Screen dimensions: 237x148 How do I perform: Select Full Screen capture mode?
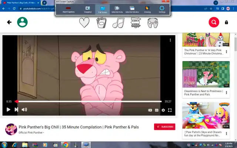tap(103, 10)
